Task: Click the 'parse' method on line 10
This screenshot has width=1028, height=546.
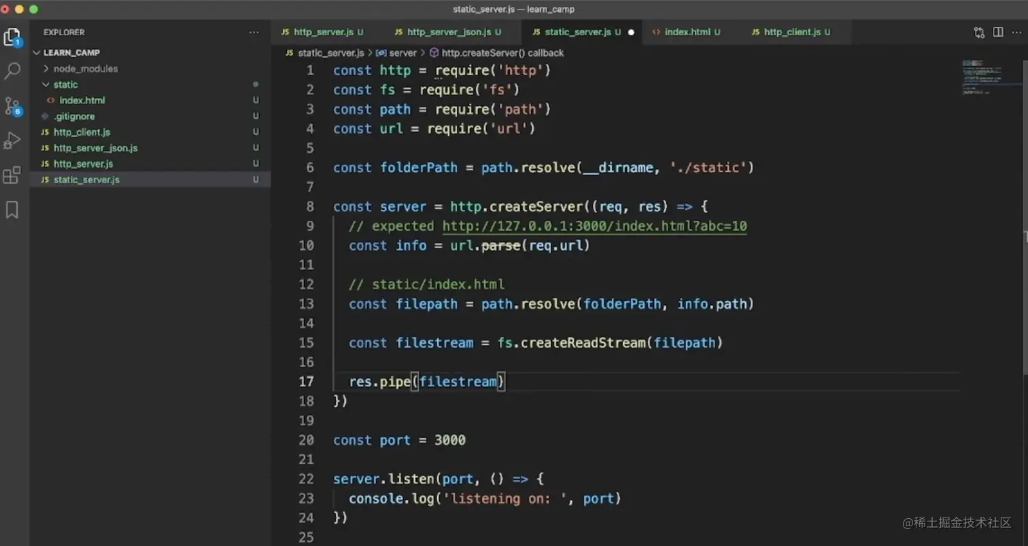Action: click(501, 246)
